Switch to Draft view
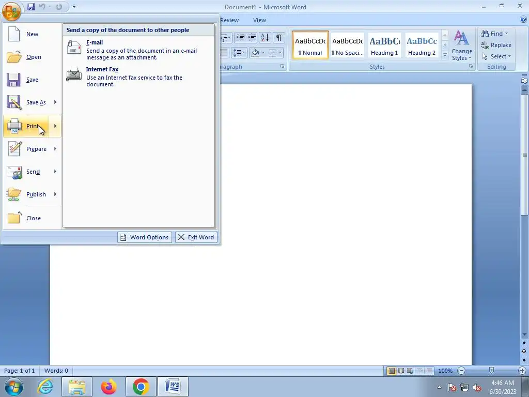The height and width of the screenshot is (397, 529). [429, 371]
